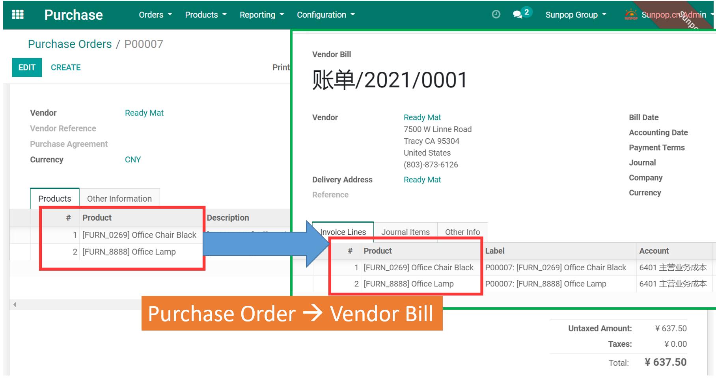Open the Ready Mat vendor link on the purchase order
This screenshot has width=716, height=381.
pyautogui.click(x=144, y=113)
